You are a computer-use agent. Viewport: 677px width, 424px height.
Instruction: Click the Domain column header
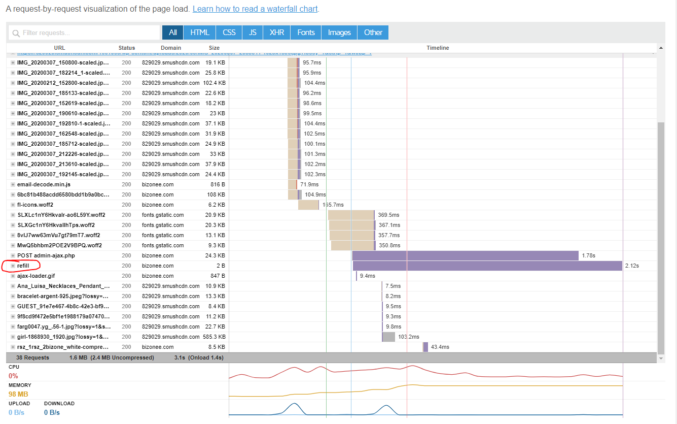click(x=171, y=48)
